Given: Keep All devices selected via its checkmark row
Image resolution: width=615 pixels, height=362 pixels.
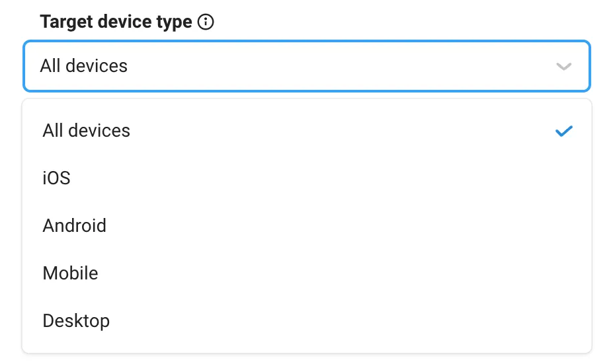Looking at the screenshot, I should point(307,130).
